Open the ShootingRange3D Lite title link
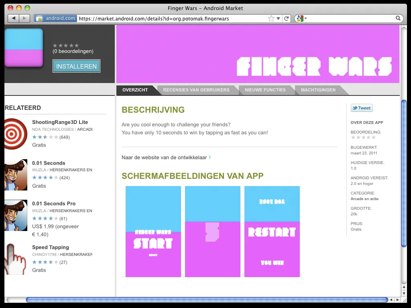 pos(60,122)
